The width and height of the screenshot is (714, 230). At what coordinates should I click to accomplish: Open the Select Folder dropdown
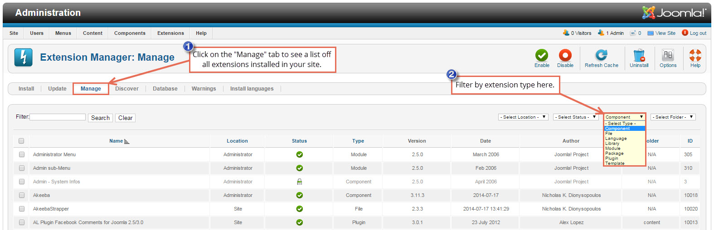pos(673,117)
